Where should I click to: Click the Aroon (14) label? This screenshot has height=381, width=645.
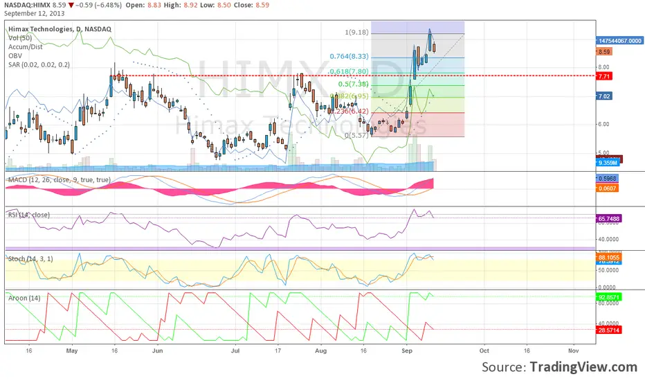tap(24, 298)
